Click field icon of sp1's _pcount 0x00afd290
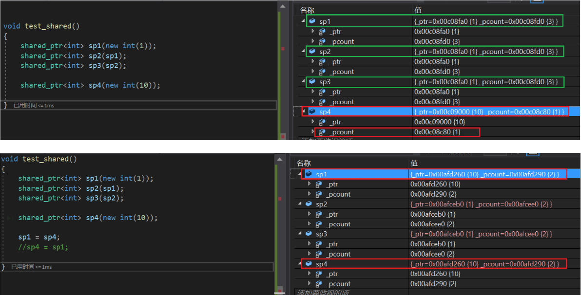This screenshot has width=581, height=295. tap(318, 194)
